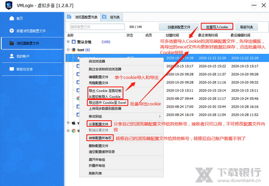Image resolution: width=269 pixels, height=186 pixels.
Task: Select the folder icon for 浏览器配置文件
Action: (x=12, y=43)
